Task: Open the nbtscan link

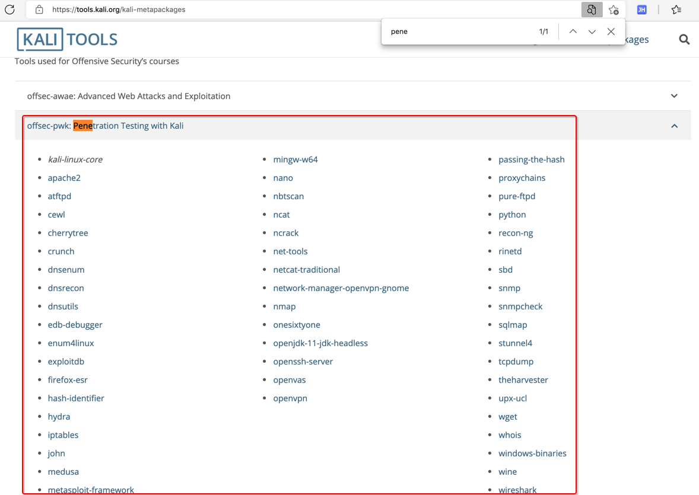Action: coord(288,196)
